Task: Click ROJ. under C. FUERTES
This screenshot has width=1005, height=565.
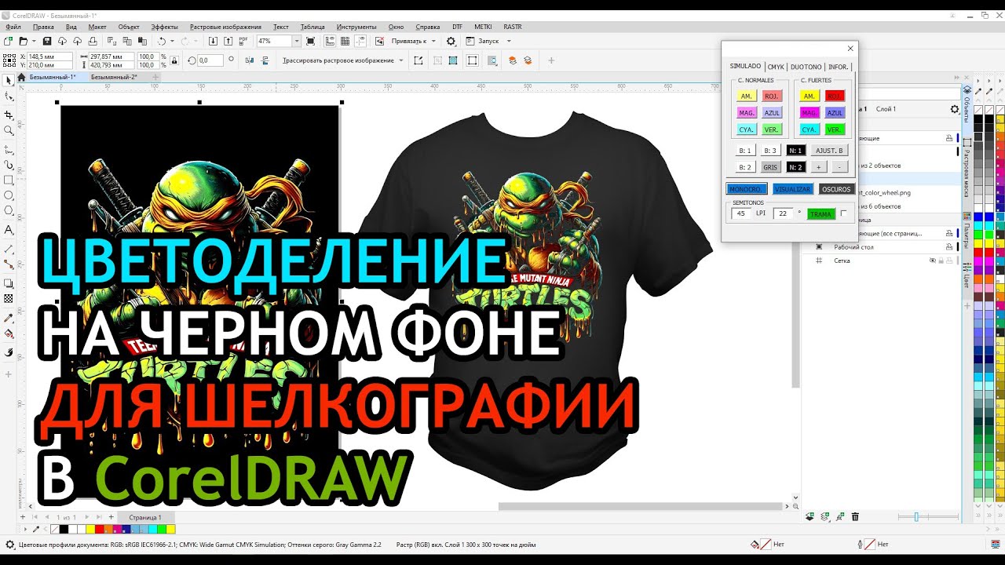Action: point(835,96)
